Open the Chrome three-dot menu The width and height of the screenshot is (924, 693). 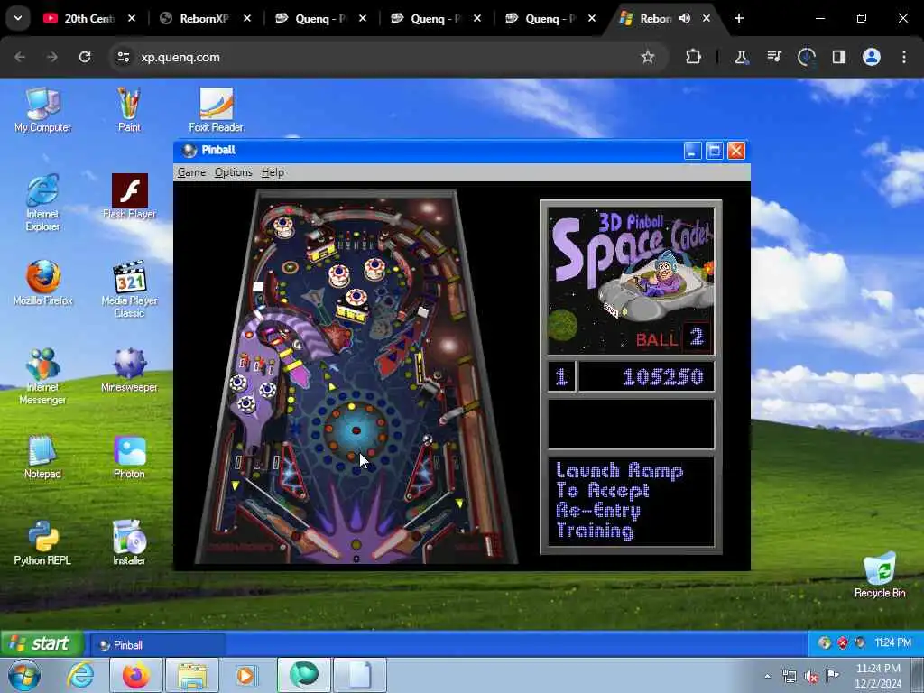coord(904,57)
